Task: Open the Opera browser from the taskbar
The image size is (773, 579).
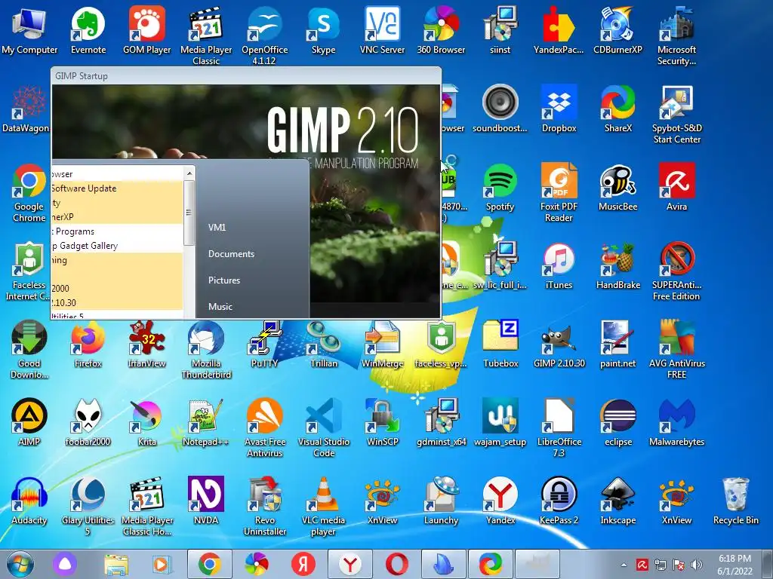Action: [x=397, y=564]
